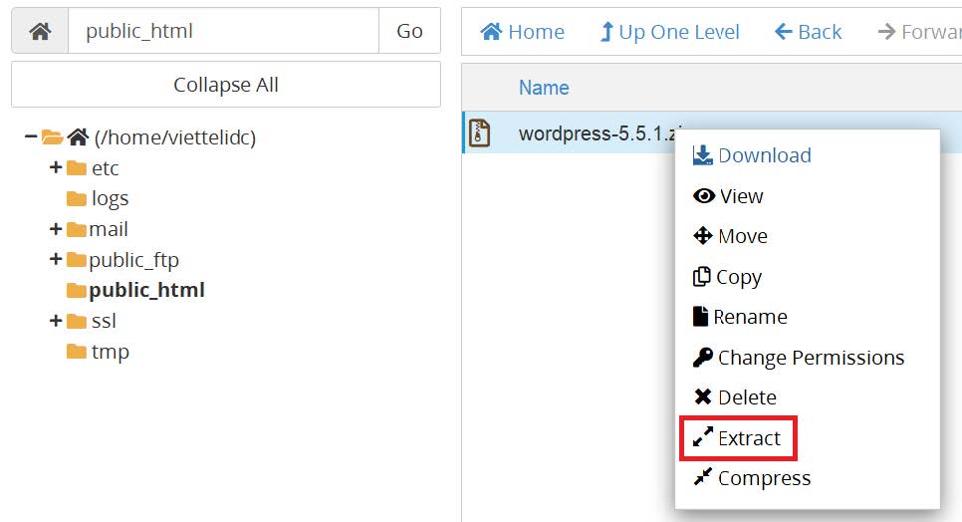The width and height of the screenshot is (962, 522).
Task: Select Compress from the context menu
Action: [x=752, y=478]
